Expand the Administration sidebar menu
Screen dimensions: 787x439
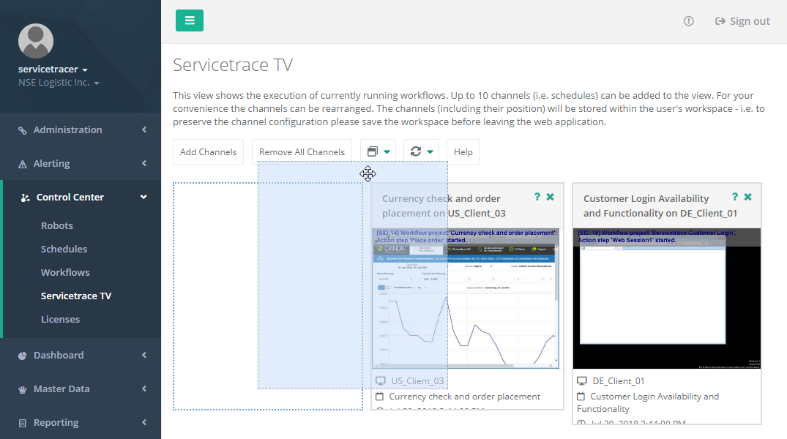tap(81, 130)
